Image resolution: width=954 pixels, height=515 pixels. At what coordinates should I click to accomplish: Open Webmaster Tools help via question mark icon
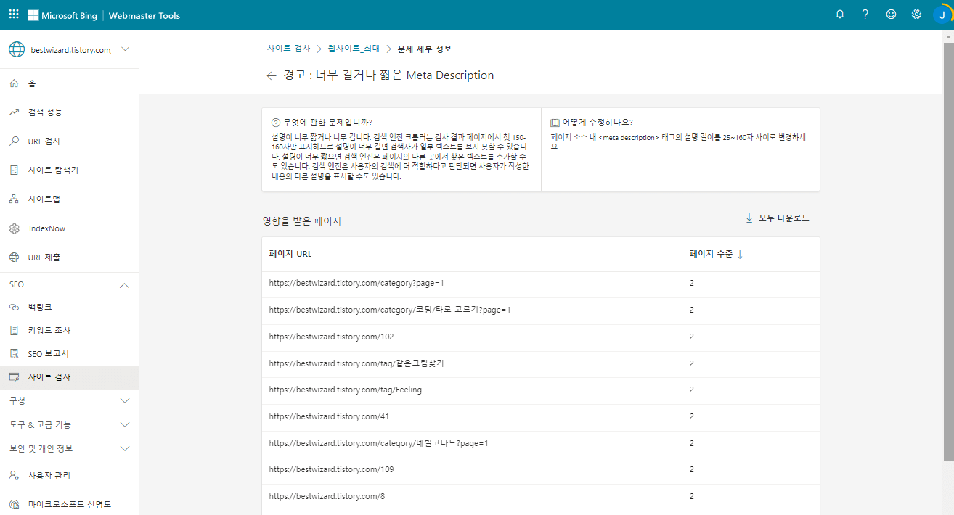tap(865, 14)
